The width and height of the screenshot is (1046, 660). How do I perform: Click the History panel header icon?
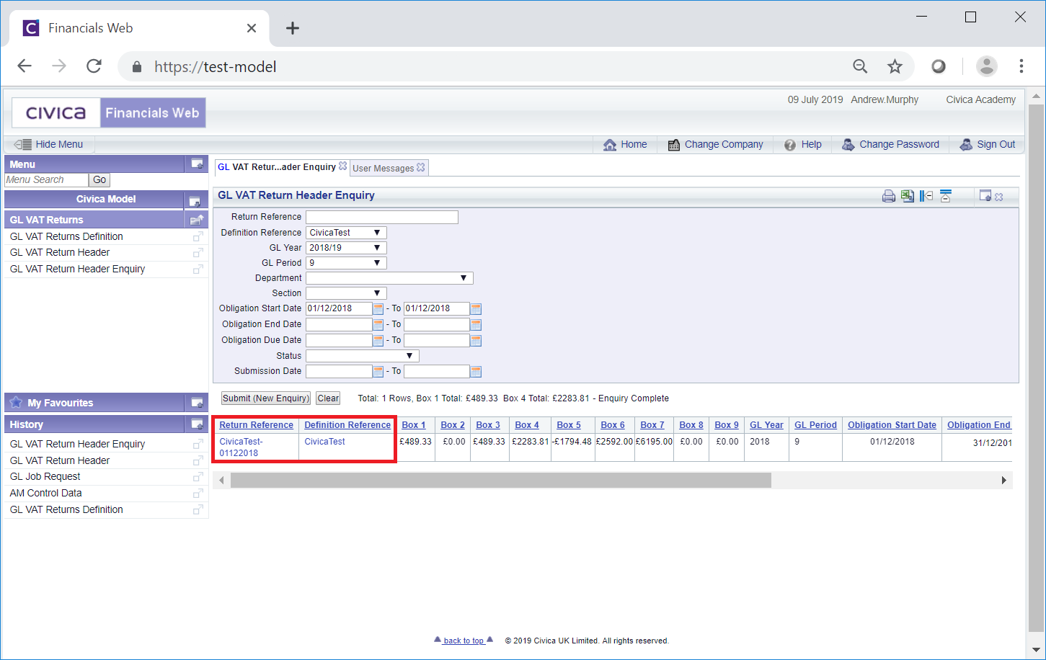(x=196, y=424)
